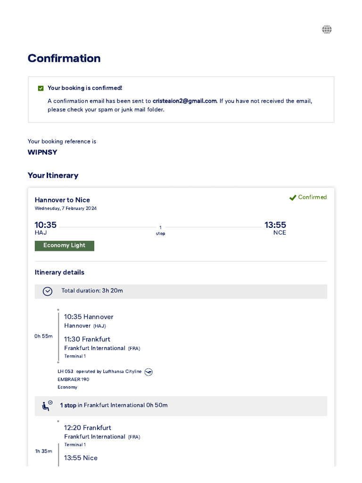
Task: Click the 10:35 HAJ departure time
Action: [x=46, y=225]
